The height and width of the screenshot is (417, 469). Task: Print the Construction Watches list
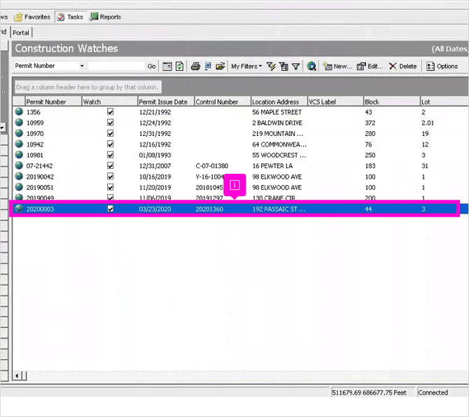tap(195, 66)
